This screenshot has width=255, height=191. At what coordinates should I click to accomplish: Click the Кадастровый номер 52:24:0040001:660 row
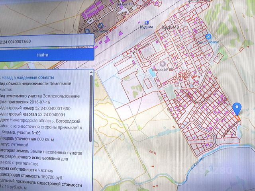click(35, 108)
